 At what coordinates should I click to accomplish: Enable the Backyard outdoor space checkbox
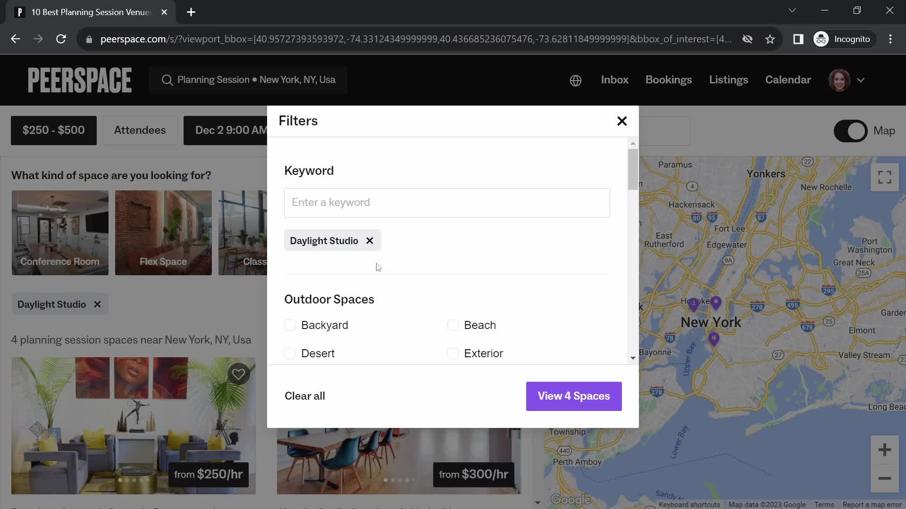(289, 324)
